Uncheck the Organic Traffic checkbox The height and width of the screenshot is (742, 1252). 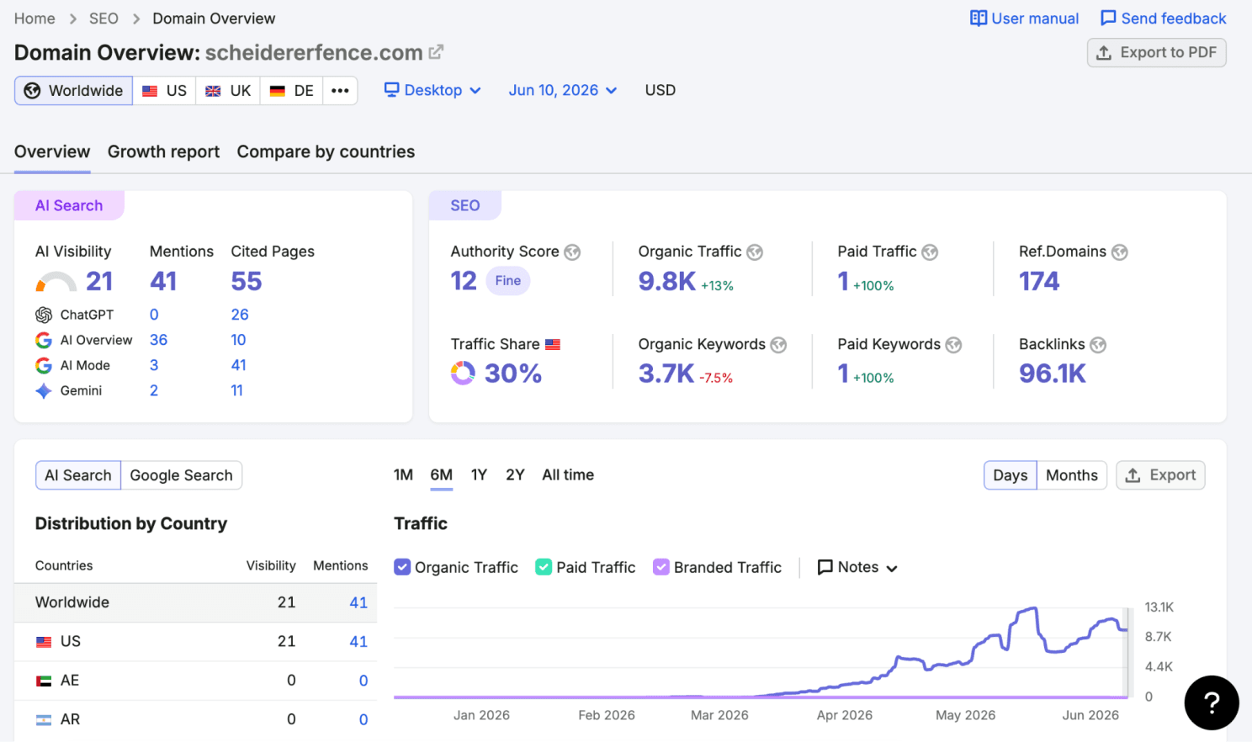[402, 567]
